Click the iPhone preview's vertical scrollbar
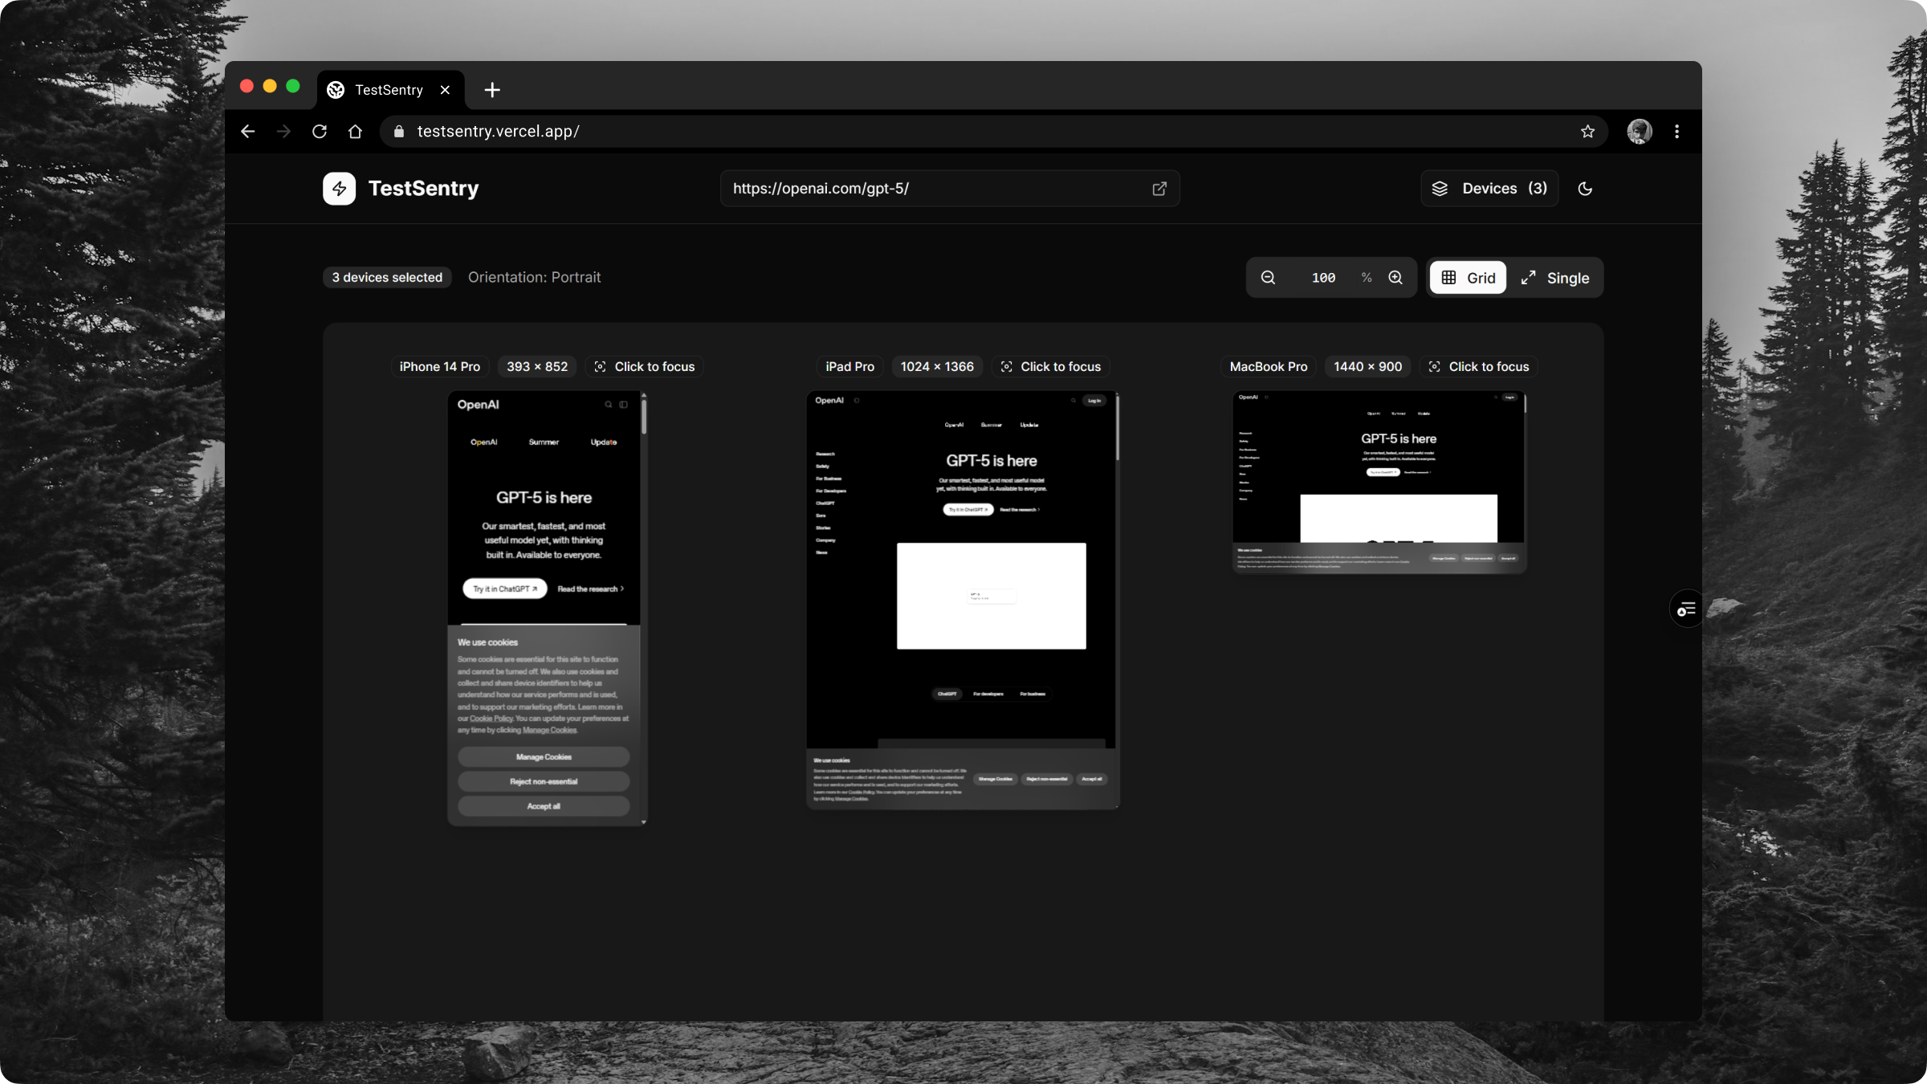The height and width of the screenshot is (1084, 1927). click(644, 418)
